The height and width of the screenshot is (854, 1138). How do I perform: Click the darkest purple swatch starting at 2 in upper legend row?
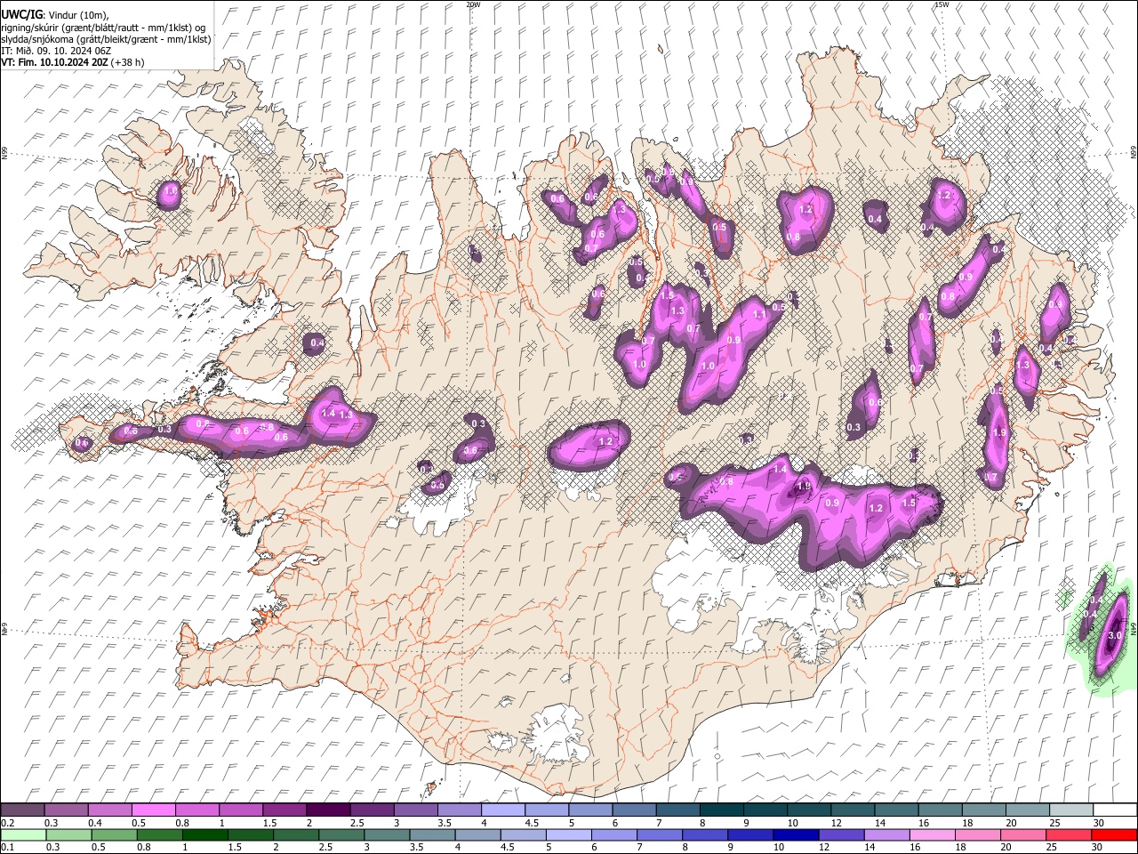328,810
